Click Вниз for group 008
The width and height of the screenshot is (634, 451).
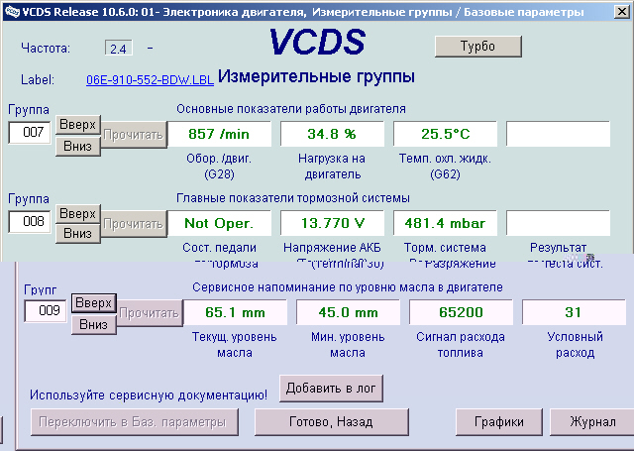pos(77,233)
